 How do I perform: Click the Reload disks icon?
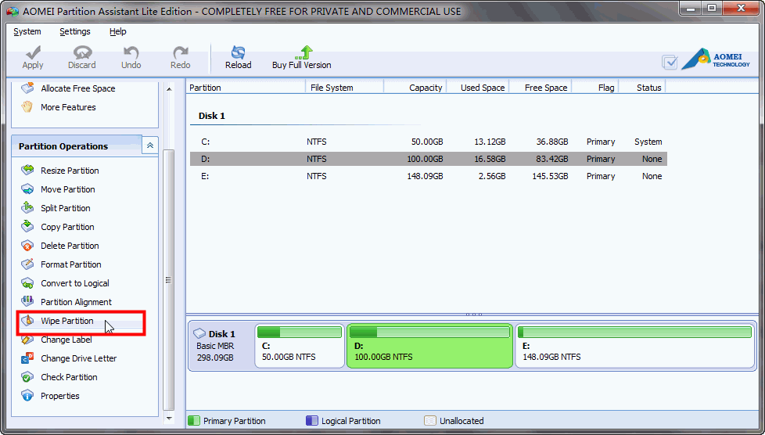(x=238, y=52)
